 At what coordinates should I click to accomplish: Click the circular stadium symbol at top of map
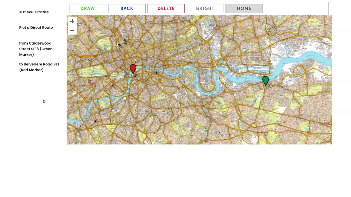pyautogui.click(x=205, y=32)
